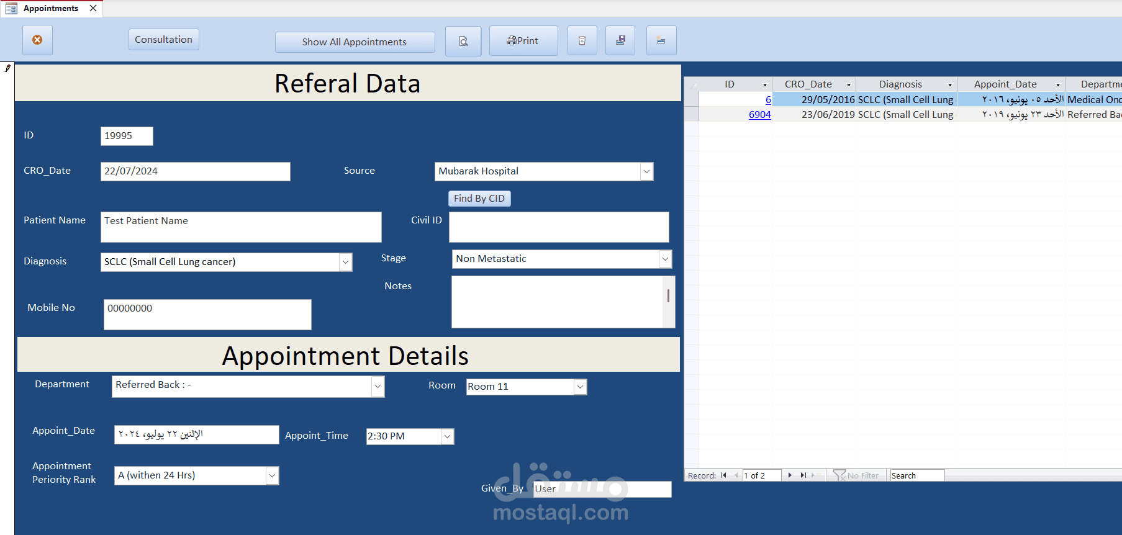Select row selector of record 6904
Screen dimensions: 1122x535
click(x=692, y=115)
